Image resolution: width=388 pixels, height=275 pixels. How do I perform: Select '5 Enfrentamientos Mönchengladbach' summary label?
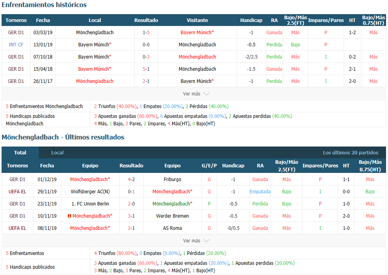click(x=44, y=106)
